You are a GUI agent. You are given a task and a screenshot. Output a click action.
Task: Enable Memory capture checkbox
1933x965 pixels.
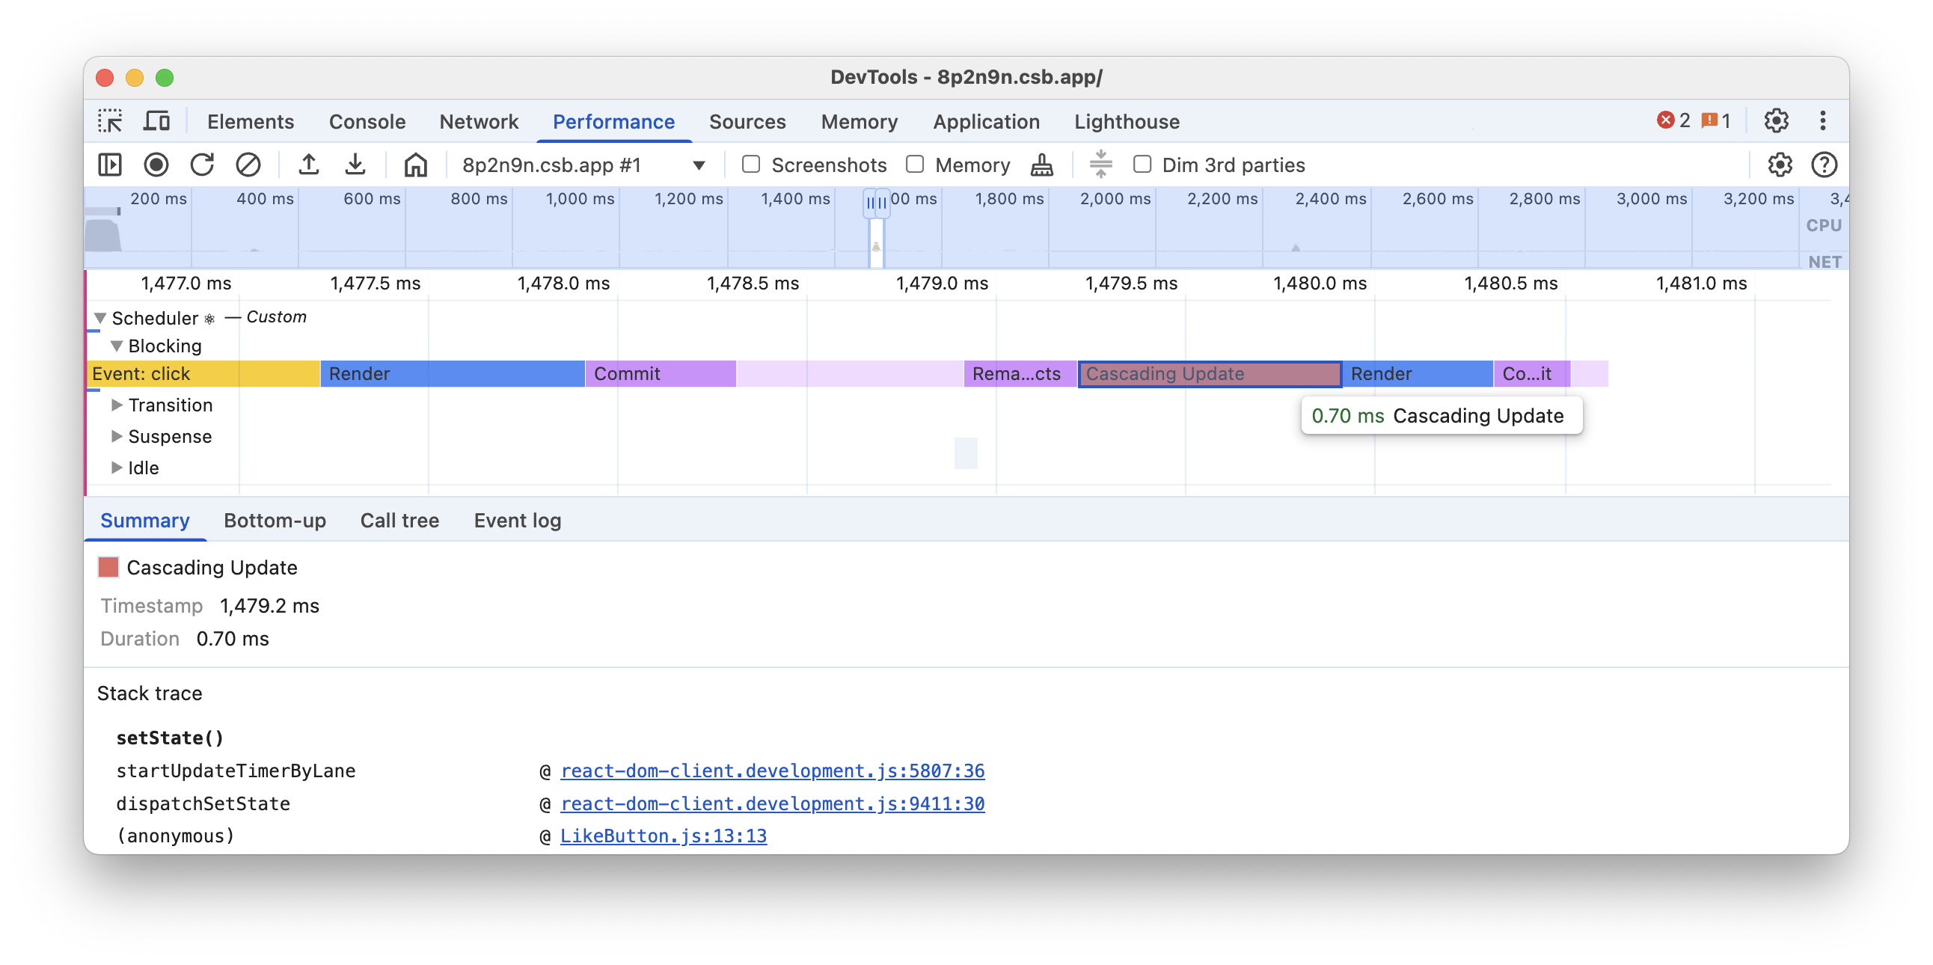coord(916,164)
